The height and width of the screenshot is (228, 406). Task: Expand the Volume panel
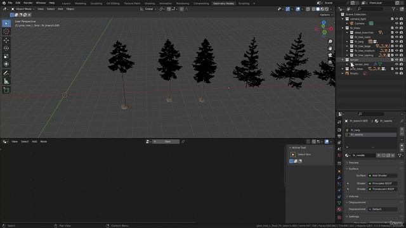pos(353,196)
